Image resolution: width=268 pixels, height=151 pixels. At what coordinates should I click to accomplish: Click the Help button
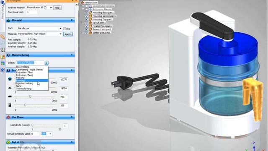point(57,8)
